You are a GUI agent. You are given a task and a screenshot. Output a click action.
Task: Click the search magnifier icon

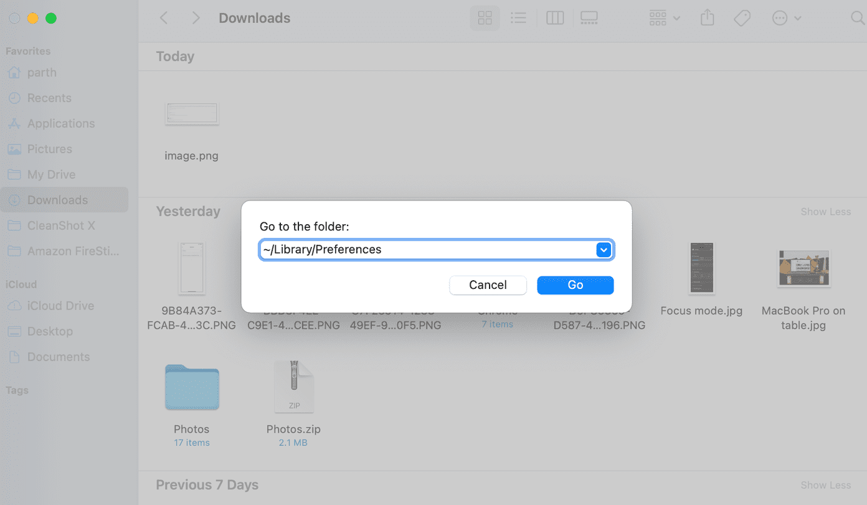(858, 19)
